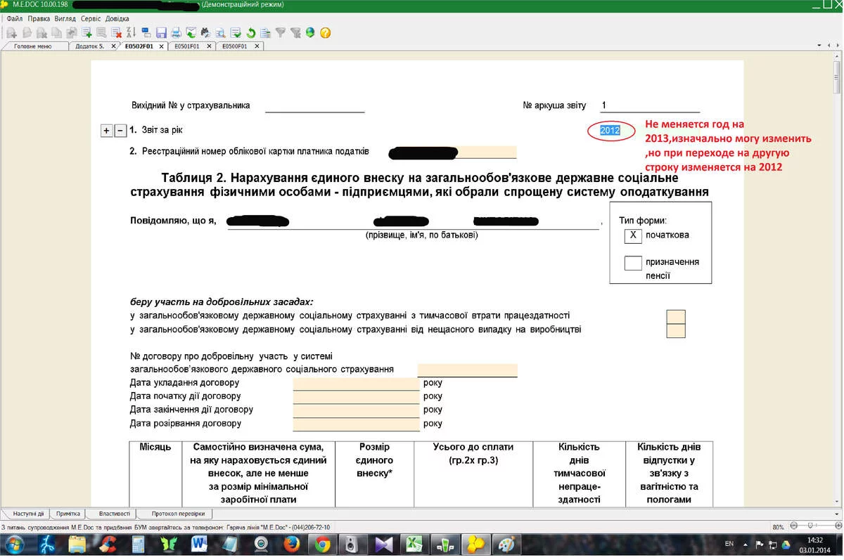This screenshot has height=560, width=844.
Task: Open help via yellow question mark icon
Action: coord(325,32)
